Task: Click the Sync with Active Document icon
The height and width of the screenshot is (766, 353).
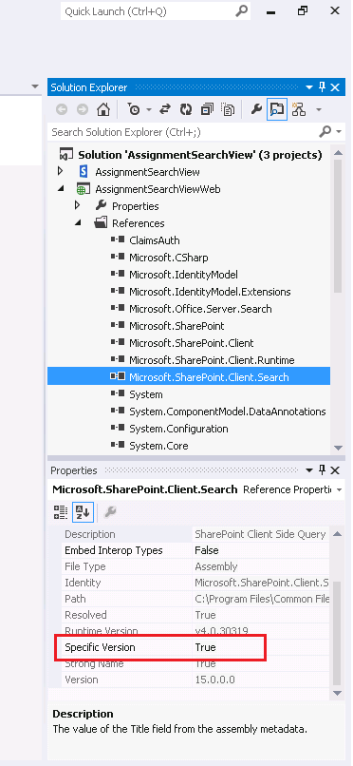Action: click(165, 109)
